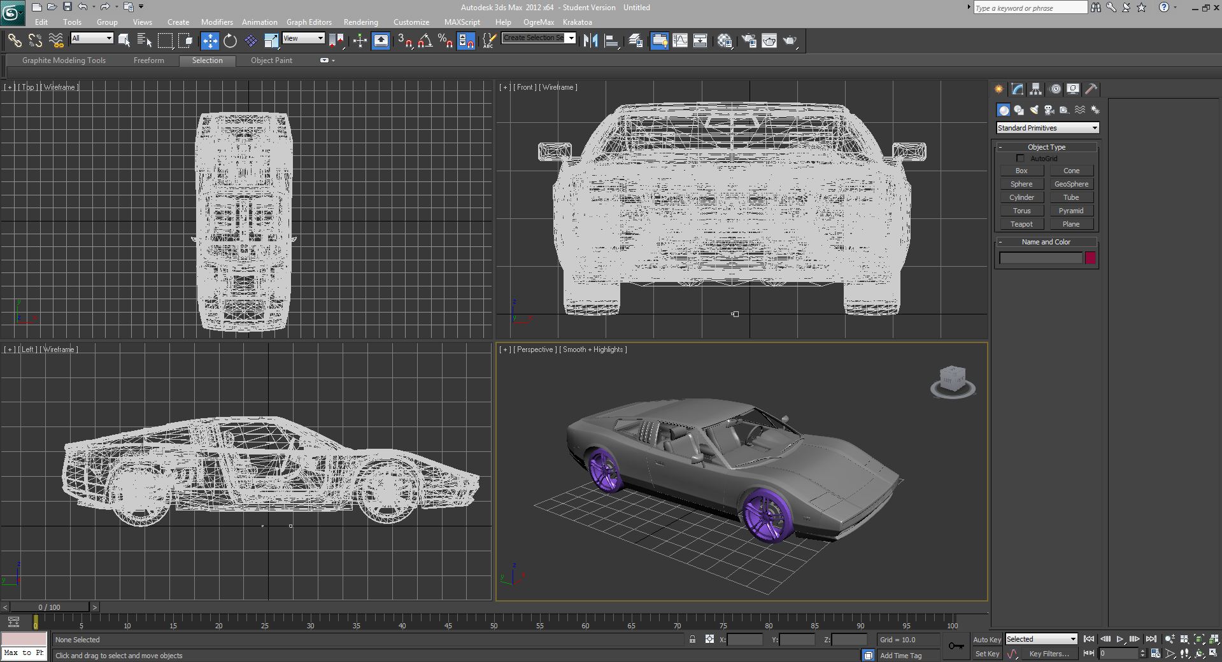Click the Play Animation button

1119,640
